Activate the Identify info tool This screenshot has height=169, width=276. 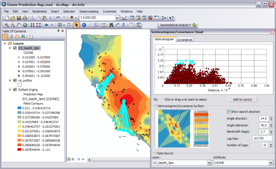(84, 25)
